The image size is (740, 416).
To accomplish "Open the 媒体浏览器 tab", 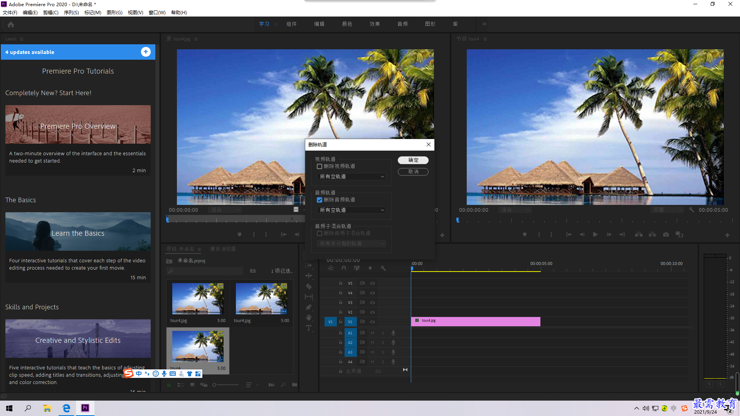I will 223,249.
